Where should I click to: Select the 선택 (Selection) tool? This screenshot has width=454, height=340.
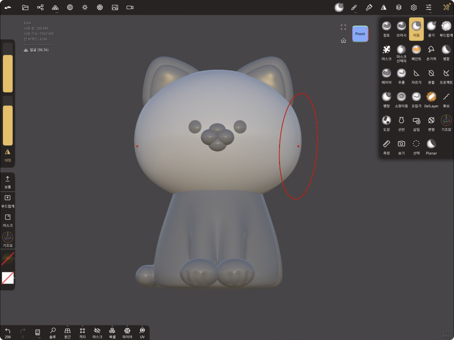pyautogui.click(x=416, y=147)
